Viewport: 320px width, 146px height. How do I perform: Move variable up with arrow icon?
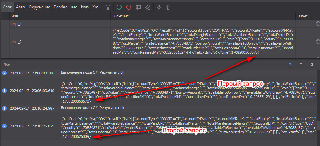[x=168, y=7]
